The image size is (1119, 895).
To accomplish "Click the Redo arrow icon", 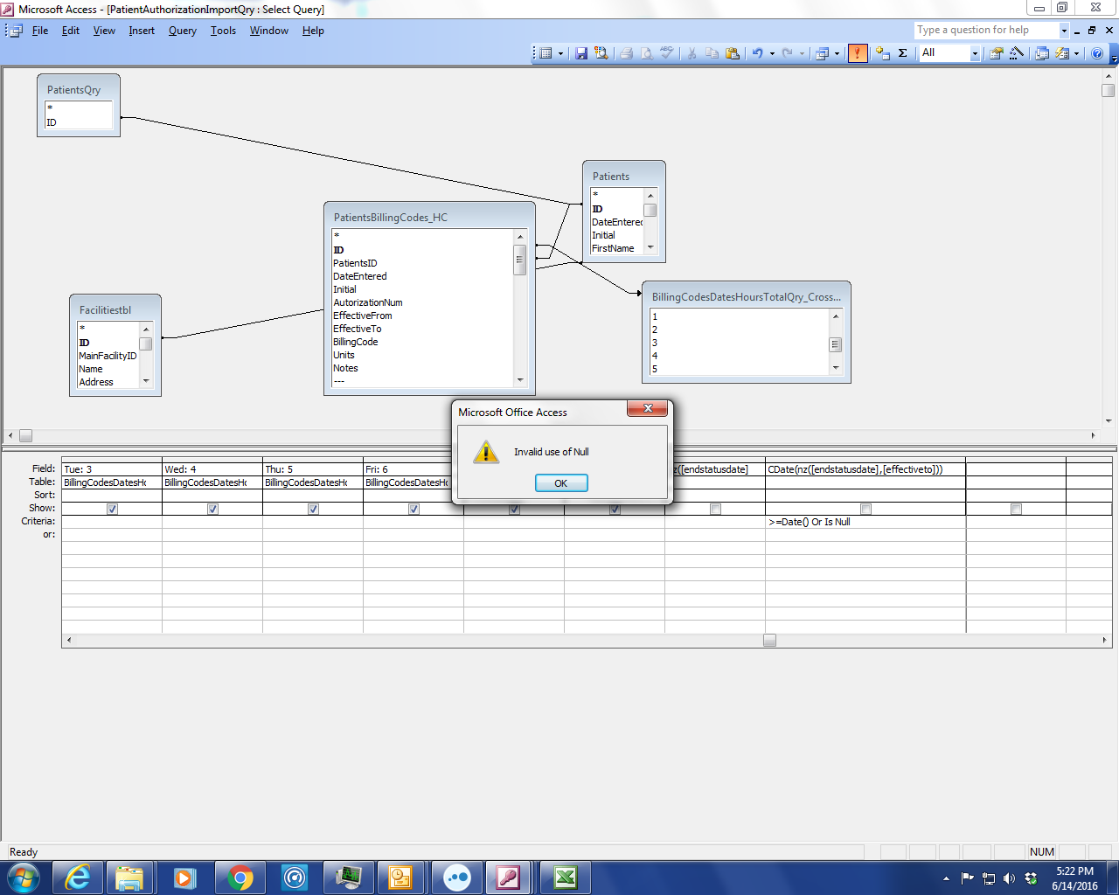I will click(788, 53).
